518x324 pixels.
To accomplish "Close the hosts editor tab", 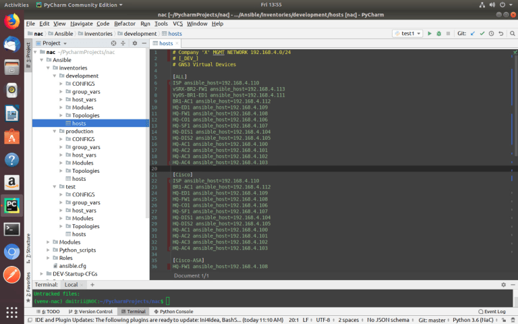I will tap(177, 43).
